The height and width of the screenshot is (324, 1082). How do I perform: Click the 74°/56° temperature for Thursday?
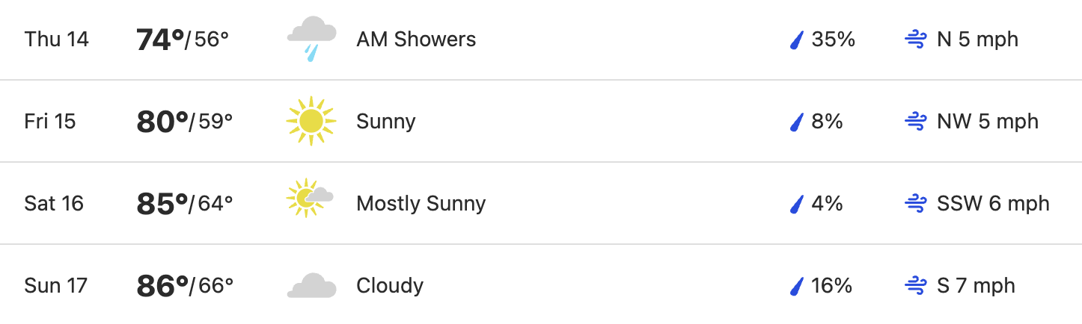click(183, 40)
